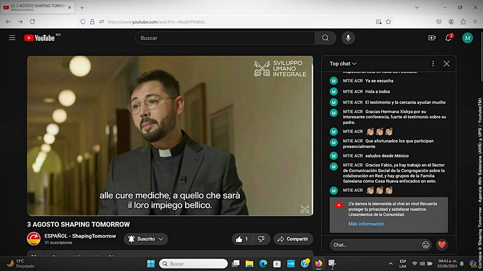The image size is (483, 271).
Task: Go forward in browser history
Action: coord(20,22)
